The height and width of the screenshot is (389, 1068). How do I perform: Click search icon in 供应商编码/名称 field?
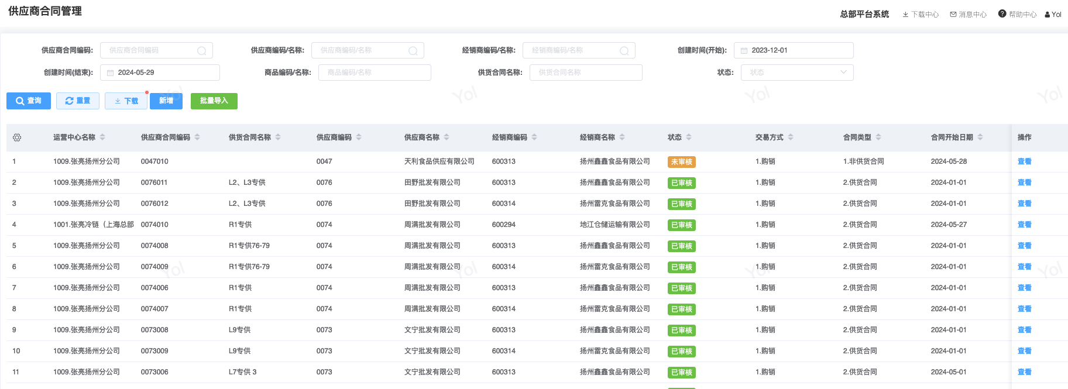coord(413,51)
